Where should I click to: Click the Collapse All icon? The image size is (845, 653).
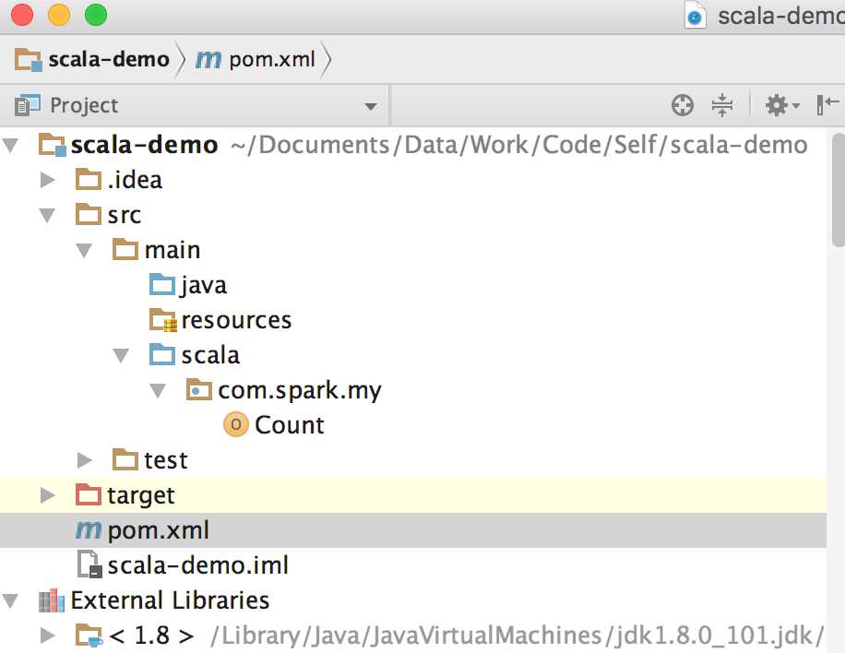(x=722, y=105)
